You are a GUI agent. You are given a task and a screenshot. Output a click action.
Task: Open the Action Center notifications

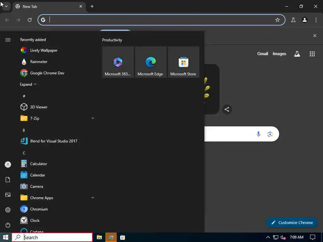[x=313, y=237]
